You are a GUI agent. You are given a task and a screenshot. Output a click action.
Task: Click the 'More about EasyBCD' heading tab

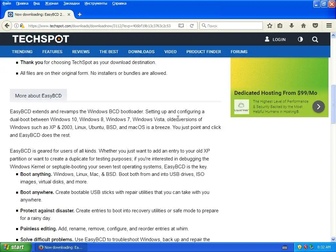click(x=38, y=95)
